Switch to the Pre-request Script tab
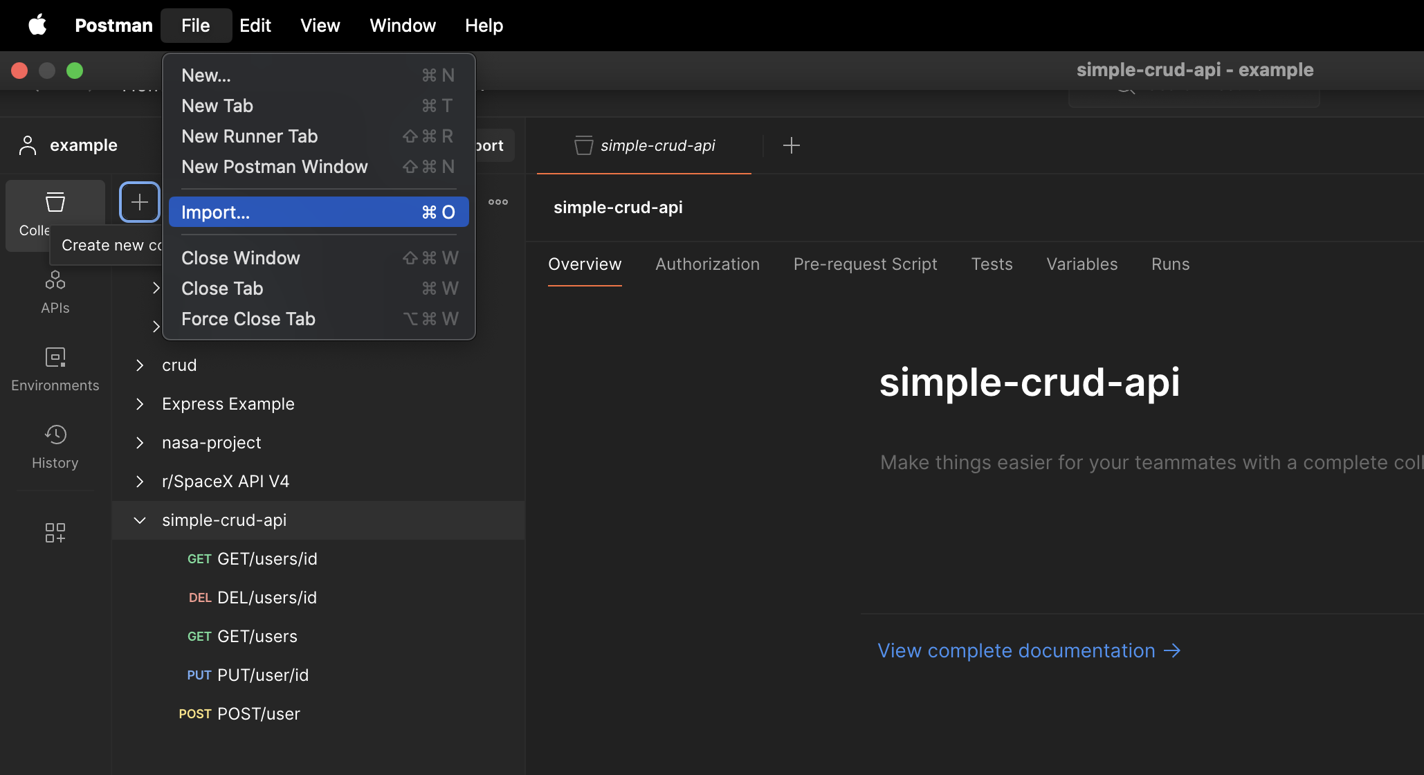The image size is (1424, 775). [x=865, y=264]
